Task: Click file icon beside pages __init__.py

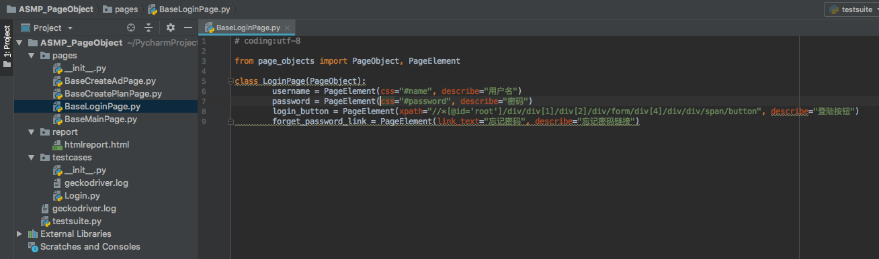Action: point(58,68)
